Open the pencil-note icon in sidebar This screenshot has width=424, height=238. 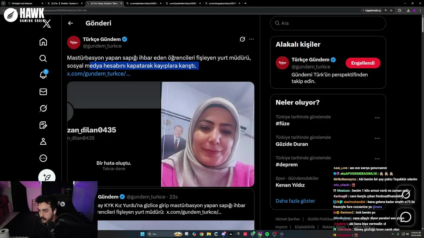[43, 125]
